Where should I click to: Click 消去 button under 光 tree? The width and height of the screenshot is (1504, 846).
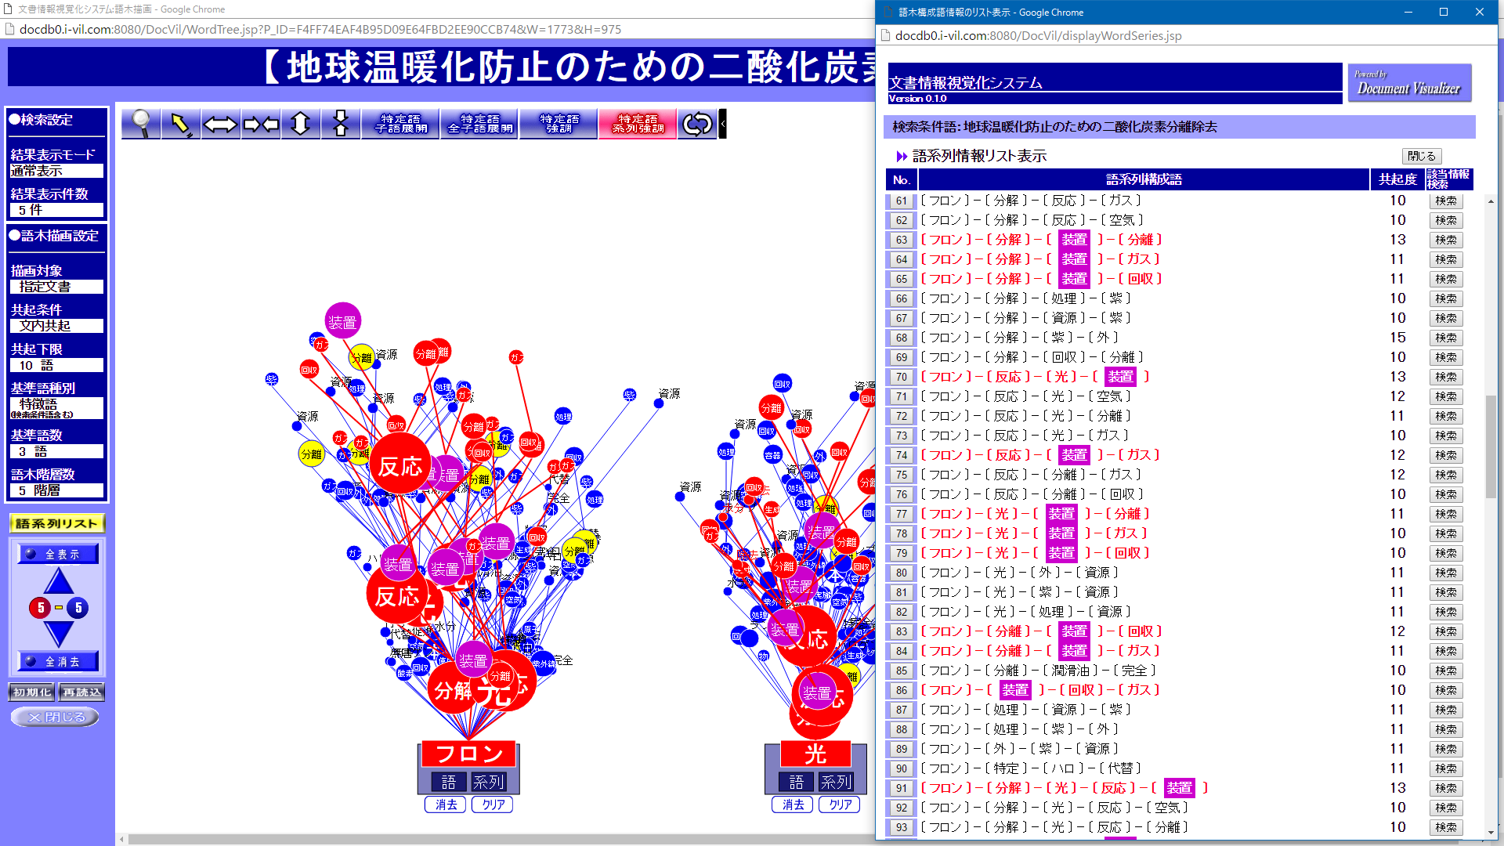793,804
